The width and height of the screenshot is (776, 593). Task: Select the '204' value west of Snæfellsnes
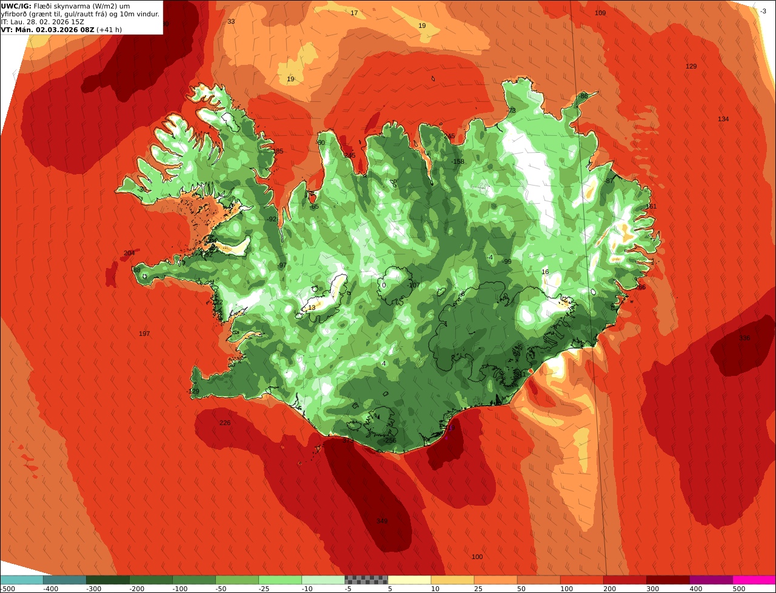[129, 253]
